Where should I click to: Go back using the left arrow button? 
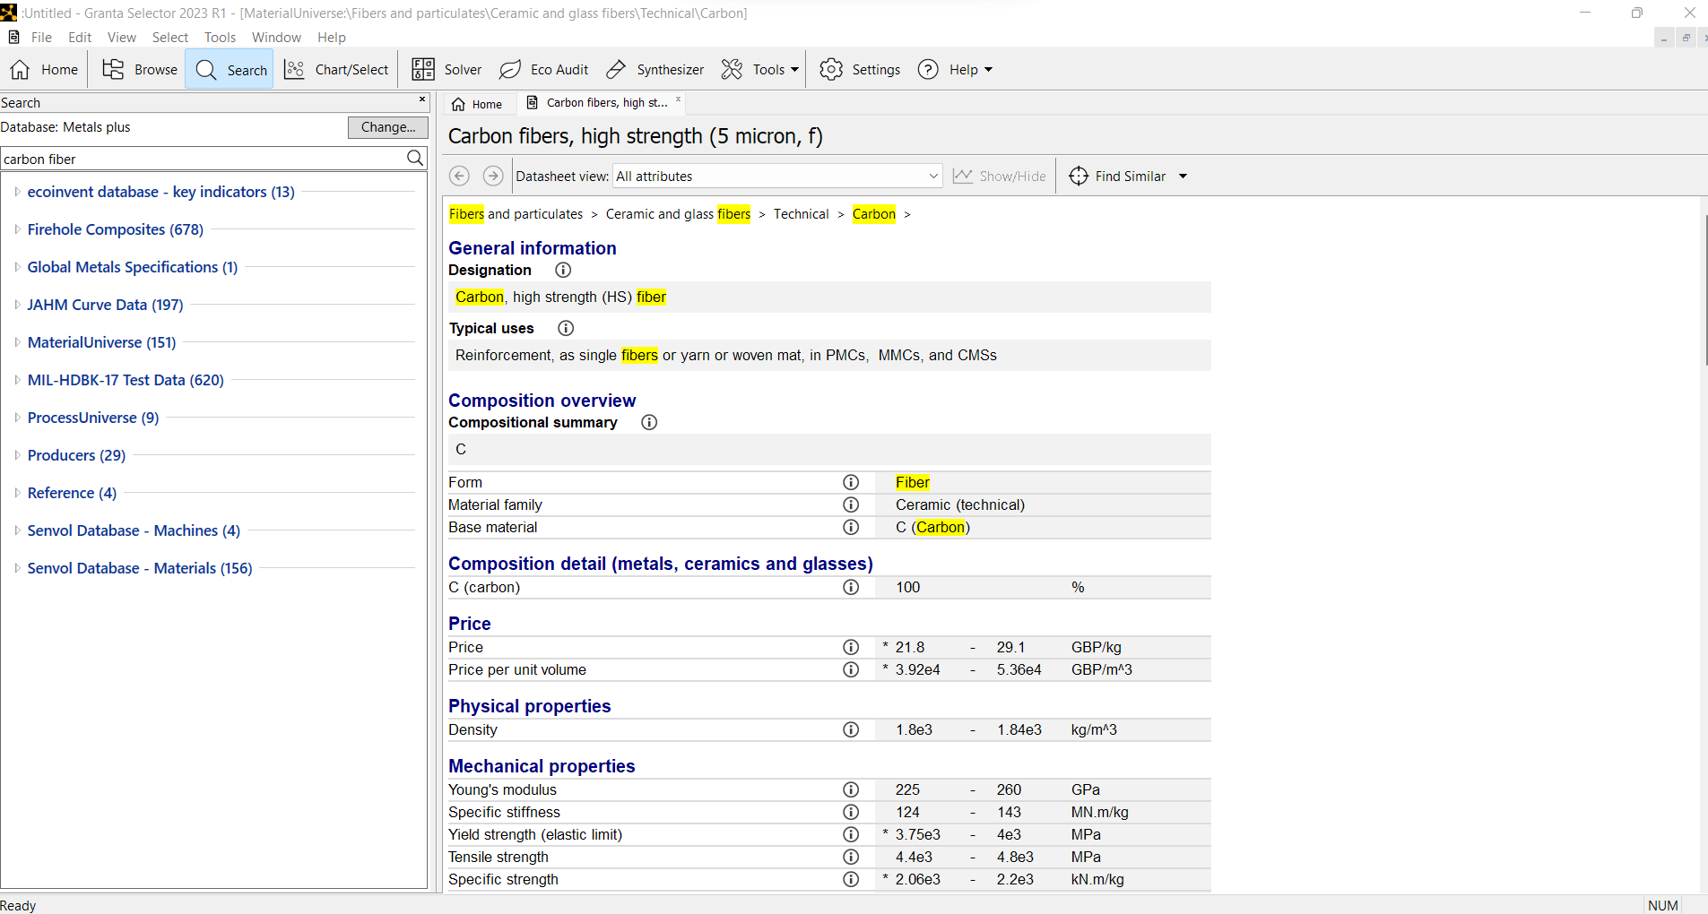[x=459, y=177]
